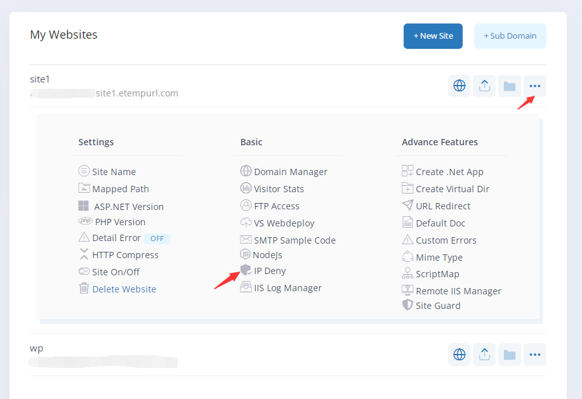This screenshot has height=399, width=582.
Task: Click the upload icon for site1
Action: [484, 86]
